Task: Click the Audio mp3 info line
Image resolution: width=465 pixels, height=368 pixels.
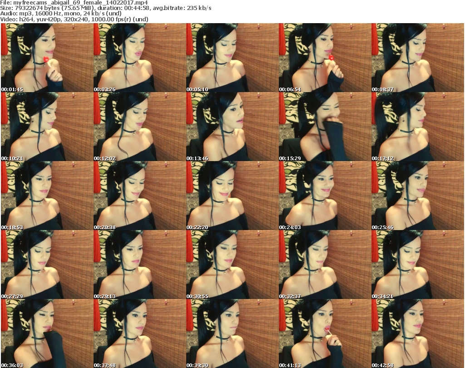Action: point(61,14)
